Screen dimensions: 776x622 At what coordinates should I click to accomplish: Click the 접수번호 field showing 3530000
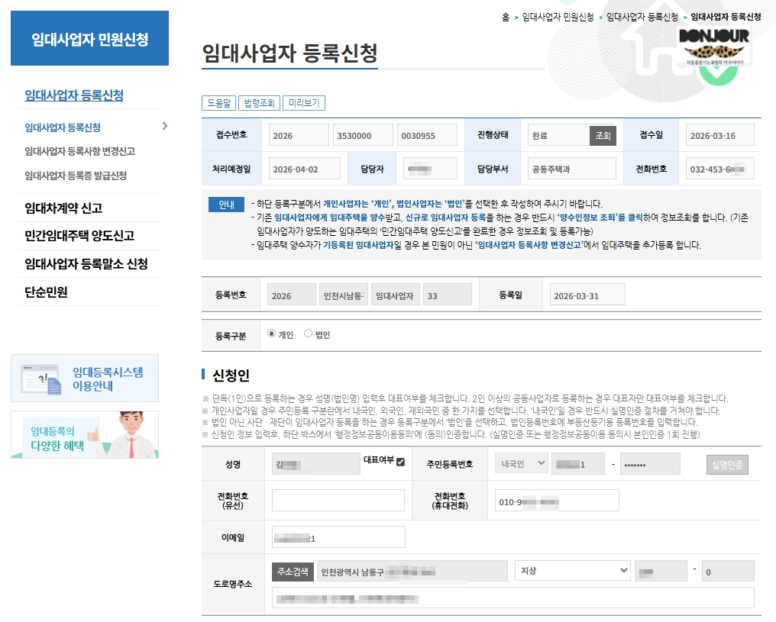[363, 135]
